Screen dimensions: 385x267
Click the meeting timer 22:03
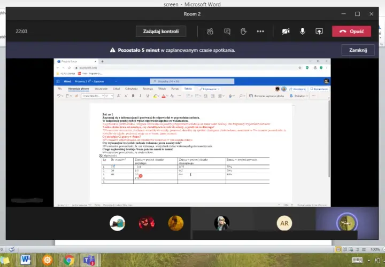(21, 32)
